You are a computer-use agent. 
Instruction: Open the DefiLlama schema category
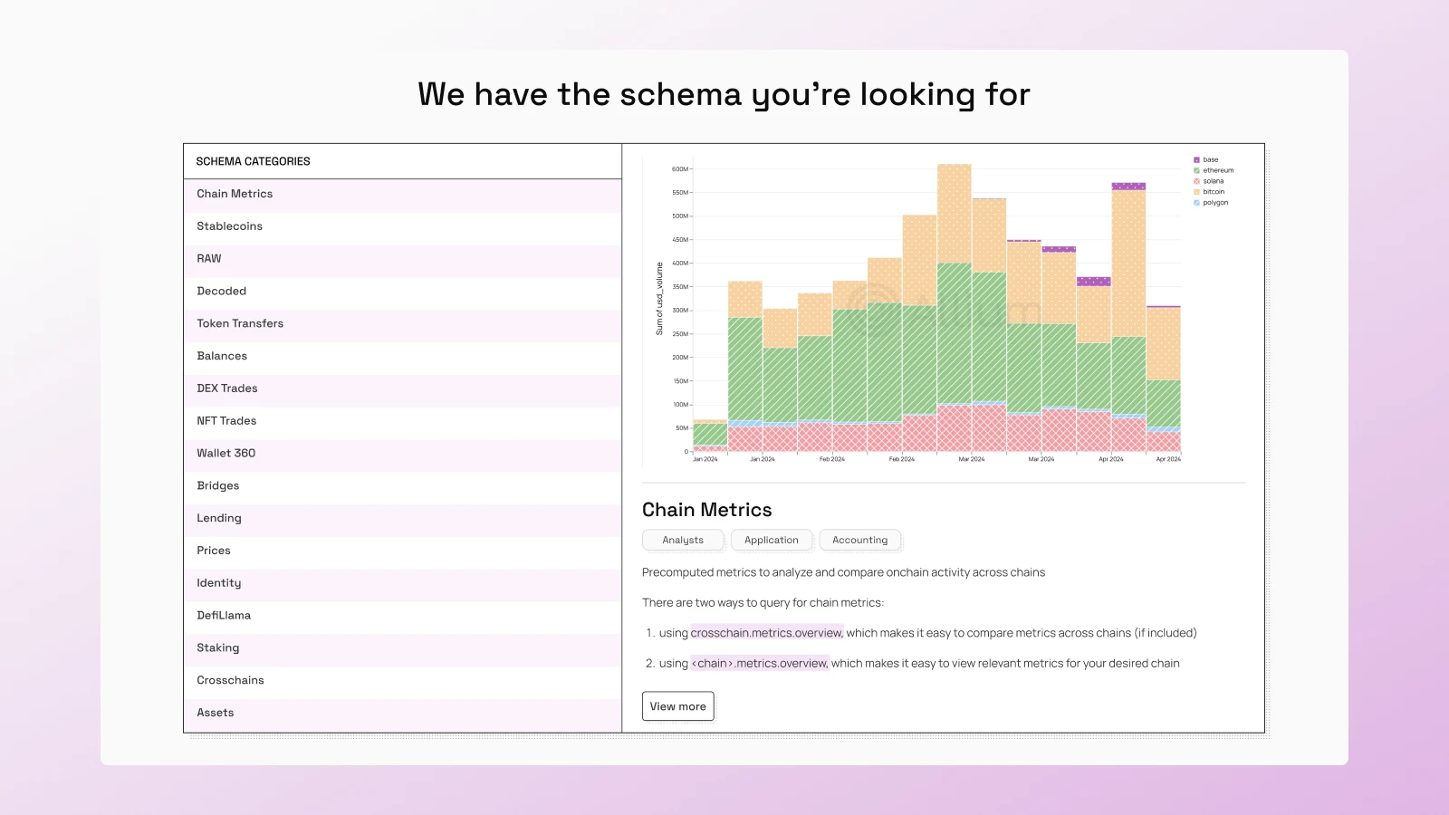point(224,616)
